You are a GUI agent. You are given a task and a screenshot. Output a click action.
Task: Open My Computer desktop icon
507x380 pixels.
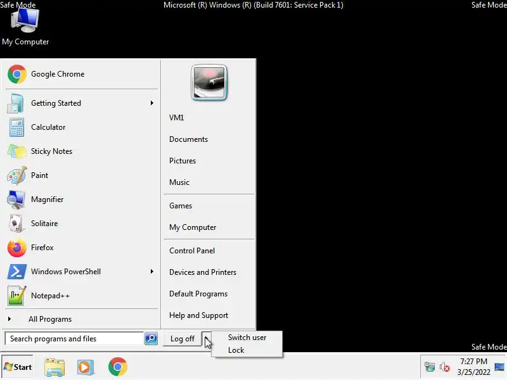pos(25,27)
